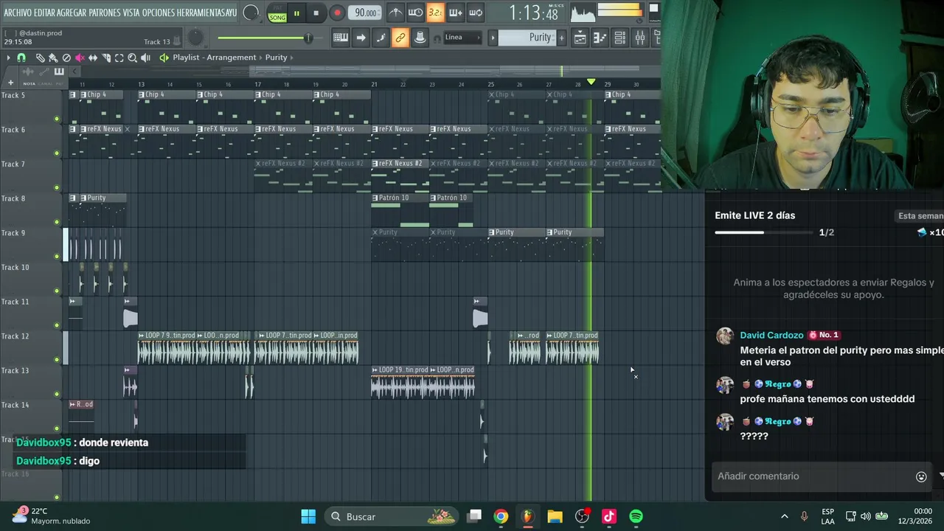This screenshot has width=944, height=531.
Task: Toggle typing keyboard to piano
Action: pos(341,38)
